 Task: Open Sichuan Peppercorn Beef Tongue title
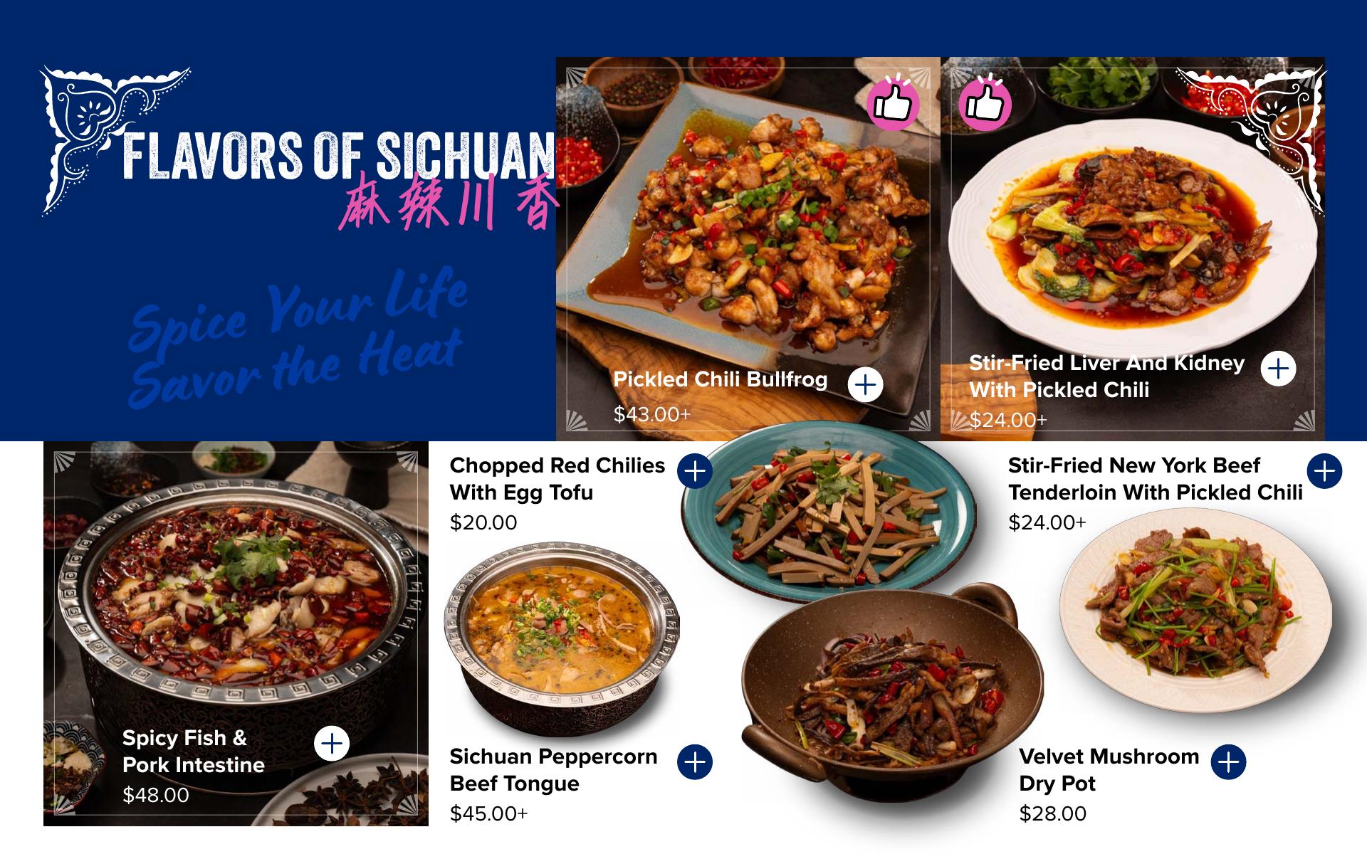coord(553,770)
